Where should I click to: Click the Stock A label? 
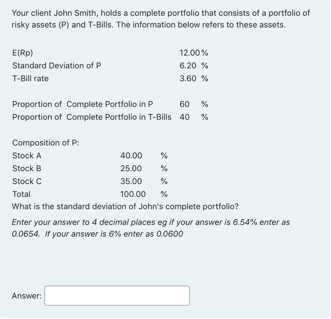coord(26,156)
